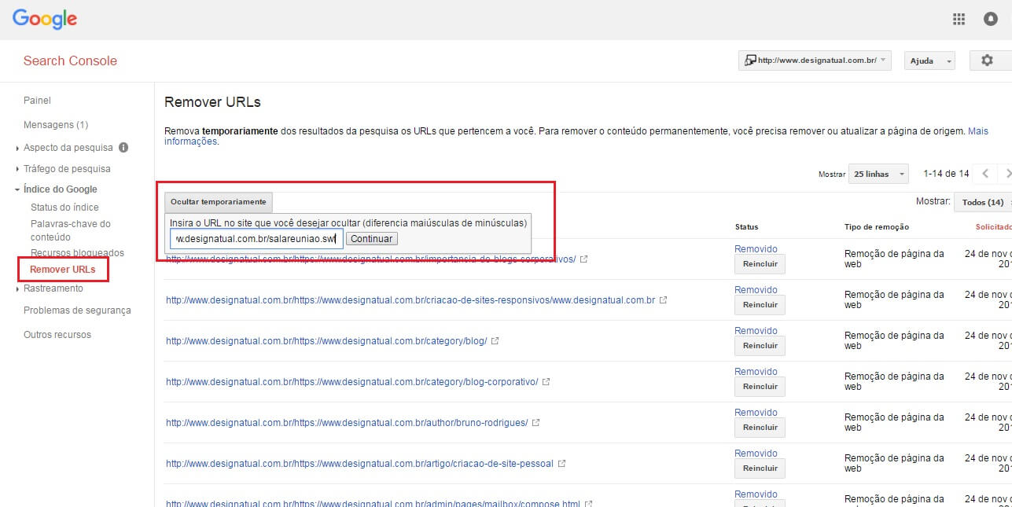Click Reincluir for criacao-de-sites-responsivos row
1012x507 pixels.
(760, 305)
